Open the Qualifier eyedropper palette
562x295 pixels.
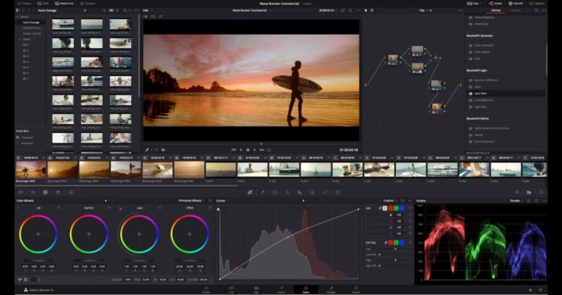pyautogui.click(x=262, y=192)
